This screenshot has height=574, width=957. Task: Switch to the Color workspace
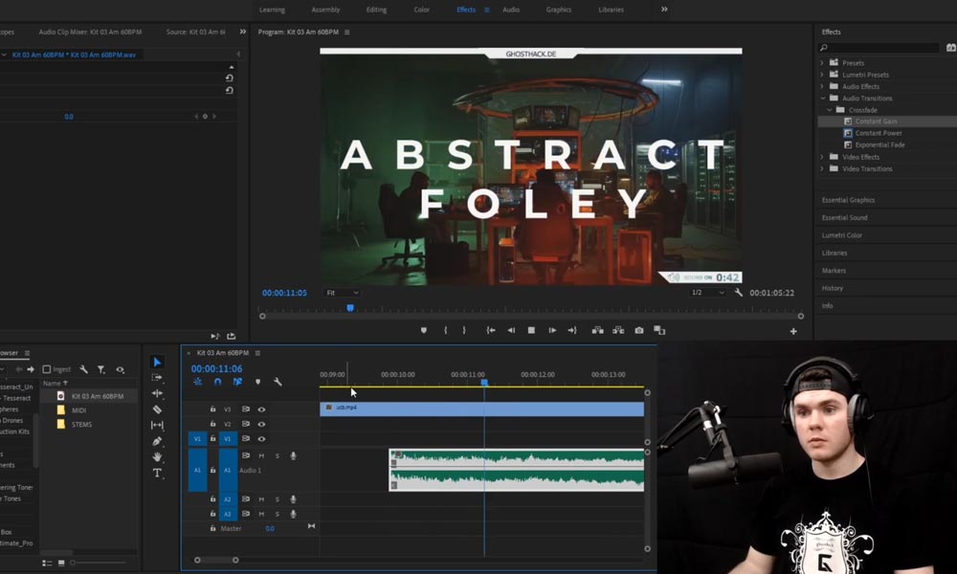pos(422,10)
